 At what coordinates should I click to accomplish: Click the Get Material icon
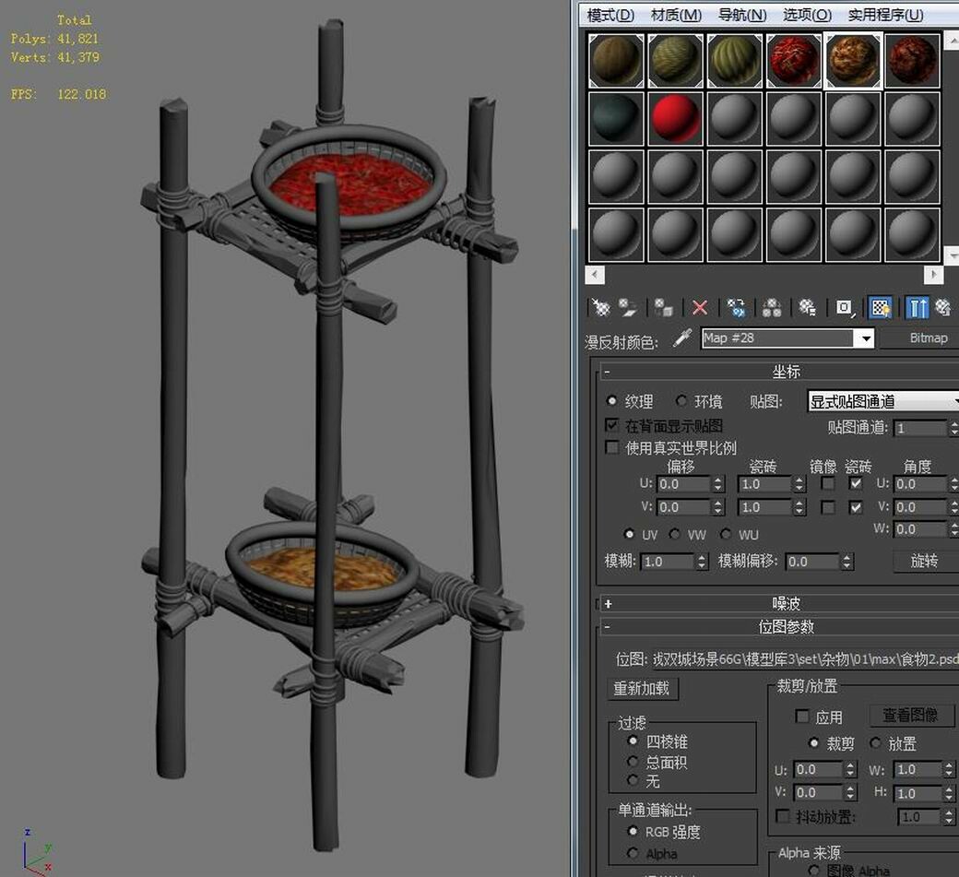pos(600,307)
